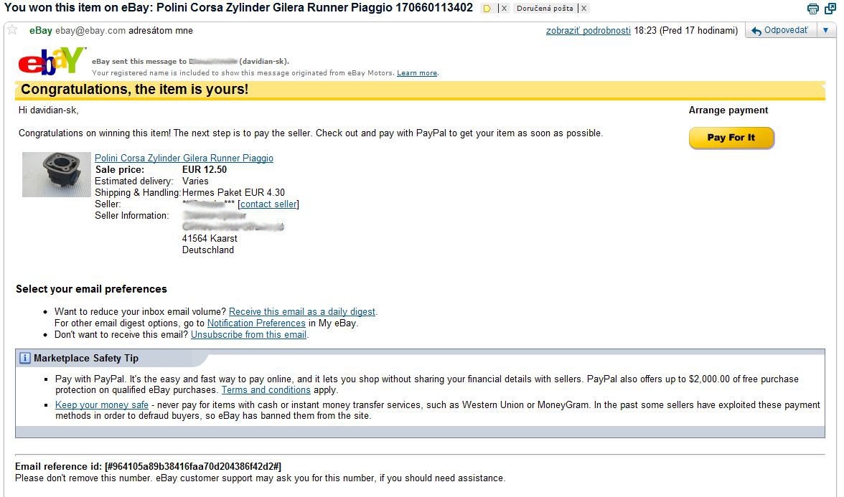Click the Odpovedať reply button
This screenshot has width=844, height=497.
[x=781, y=31]
